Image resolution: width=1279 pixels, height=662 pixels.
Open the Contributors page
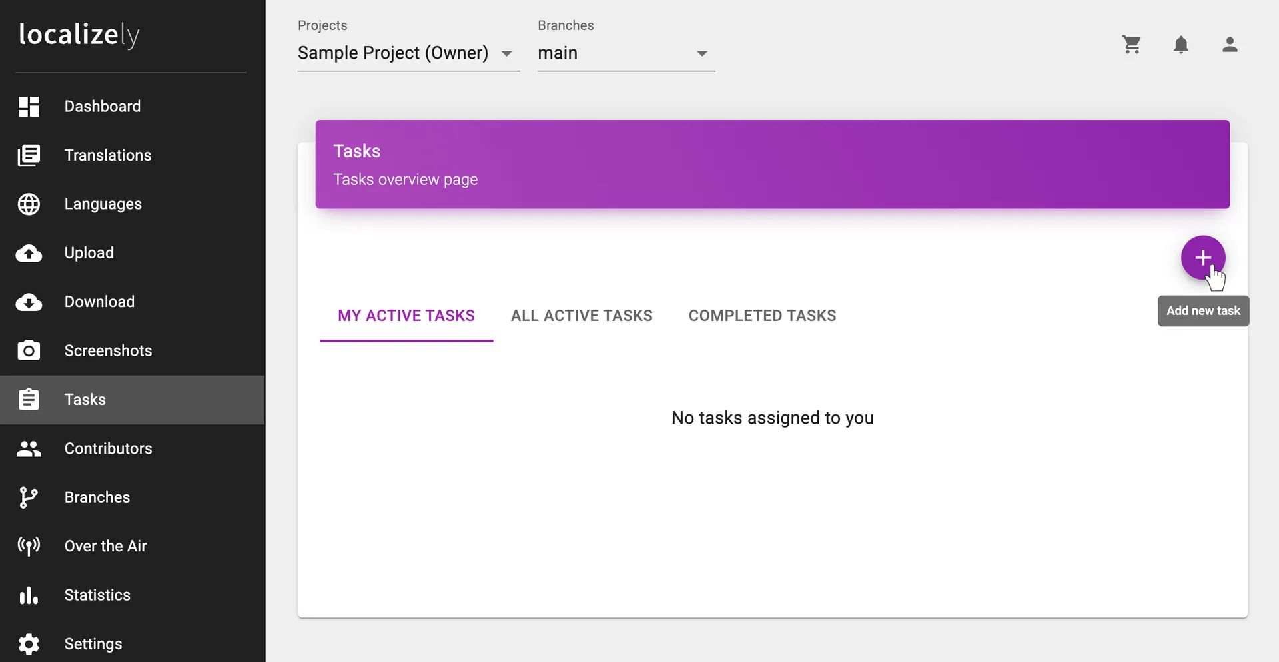108,448
